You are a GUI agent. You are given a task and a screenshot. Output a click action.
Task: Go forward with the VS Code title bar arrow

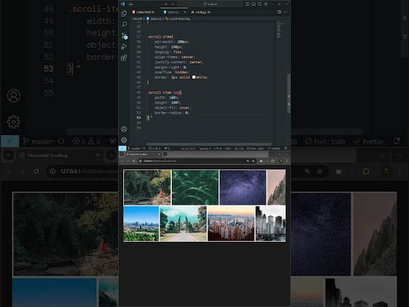click(173, 4)
